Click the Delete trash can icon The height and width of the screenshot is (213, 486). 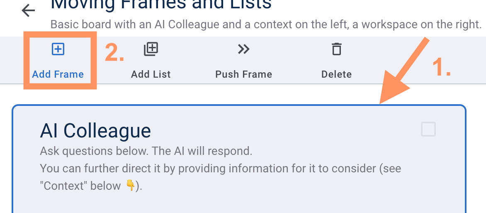[336, 49]
